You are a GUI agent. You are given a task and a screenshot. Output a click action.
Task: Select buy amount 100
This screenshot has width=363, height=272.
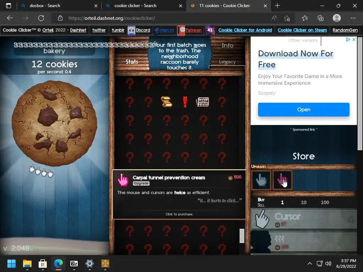(x=325, y=202)
